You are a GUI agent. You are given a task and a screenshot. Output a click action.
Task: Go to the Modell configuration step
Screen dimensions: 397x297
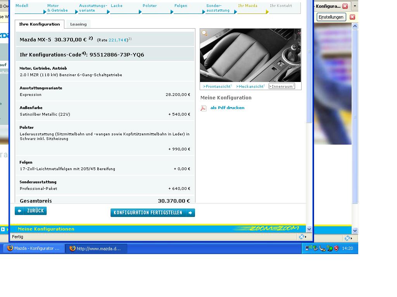coord(22,6)
